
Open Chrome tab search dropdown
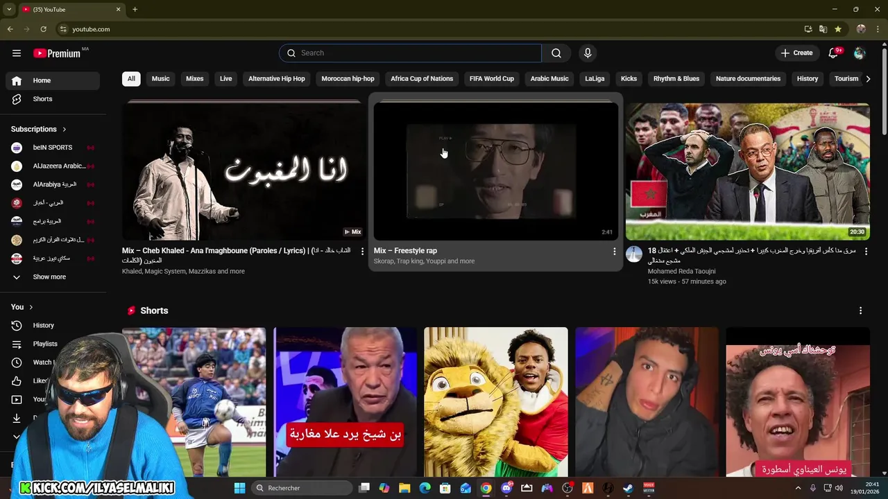pyautogui.click(x=9, y=9)
